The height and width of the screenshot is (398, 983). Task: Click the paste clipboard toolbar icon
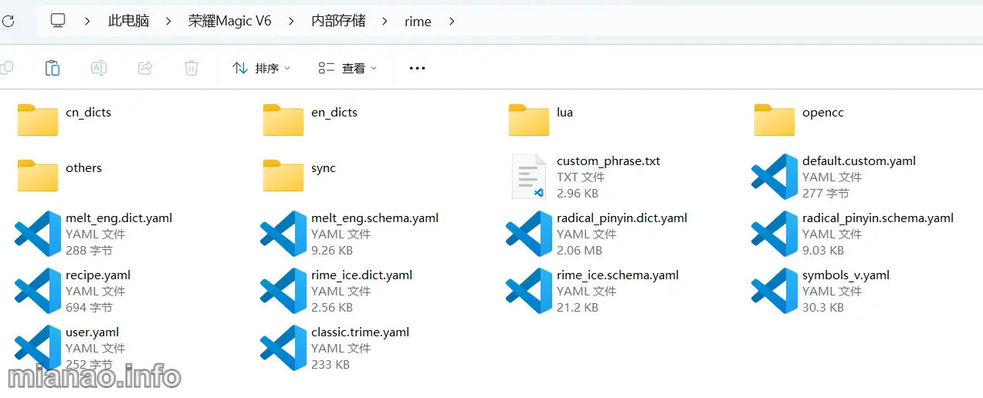click(53, 68)
